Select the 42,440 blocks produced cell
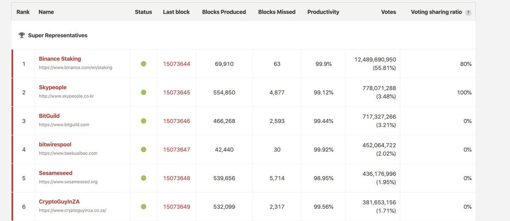Viewport: 510px width, 221px height. click(x=224, y=150)
